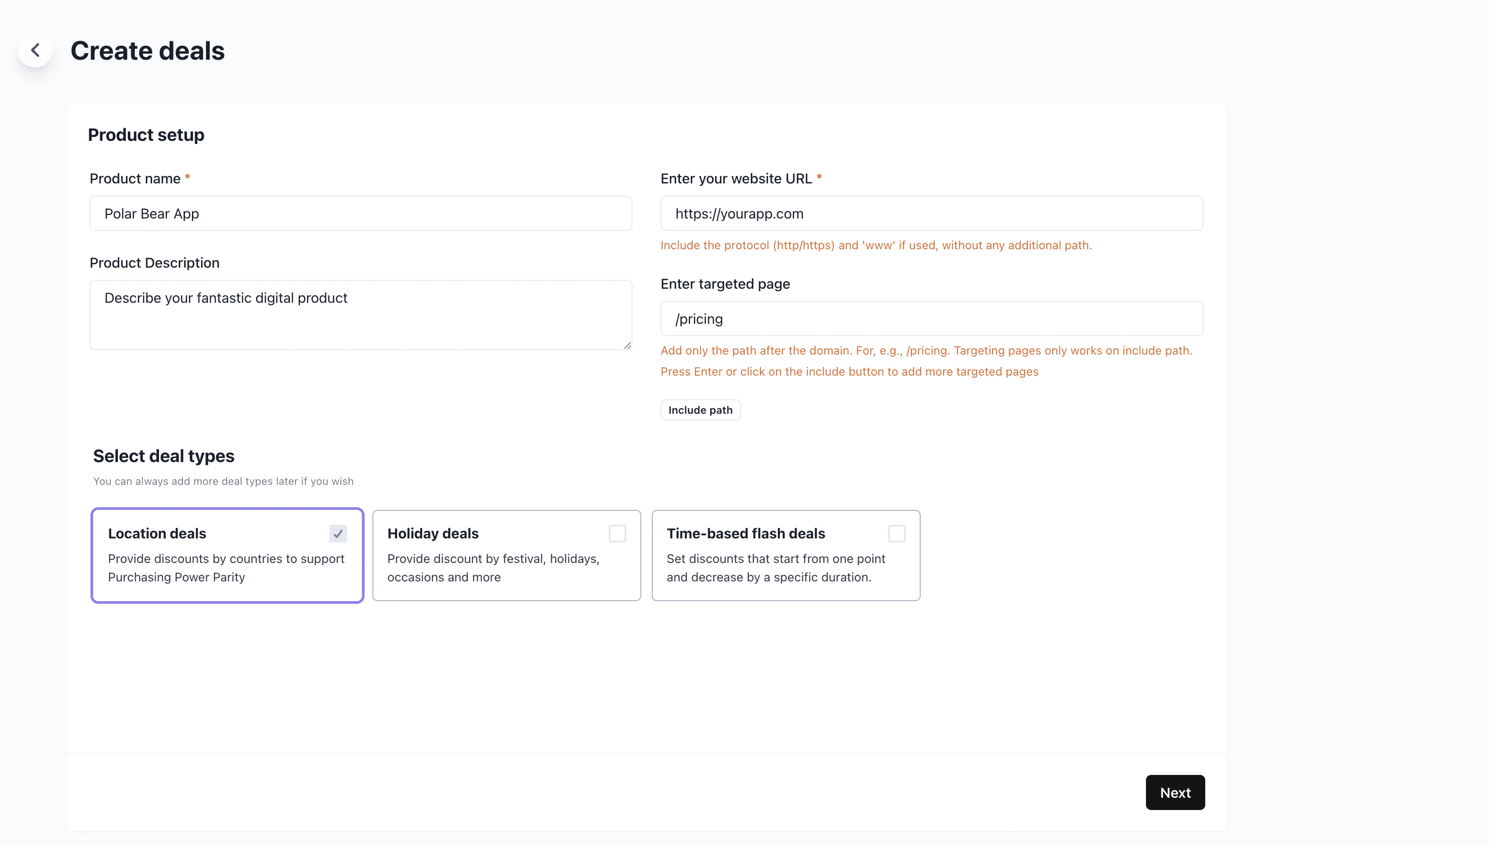Screen dimensions: 1489x846
Task: Click the Create deals page heading
Action: click(x=147, y=50)
